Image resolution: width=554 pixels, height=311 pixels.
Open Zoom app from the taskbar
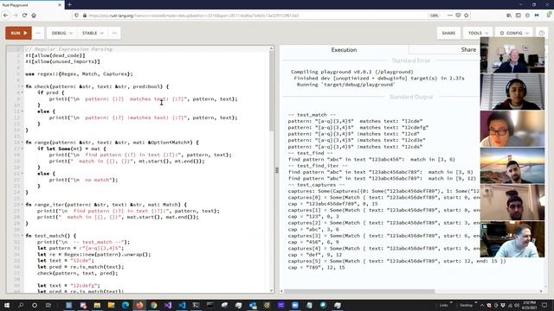[x=295, y=305]
